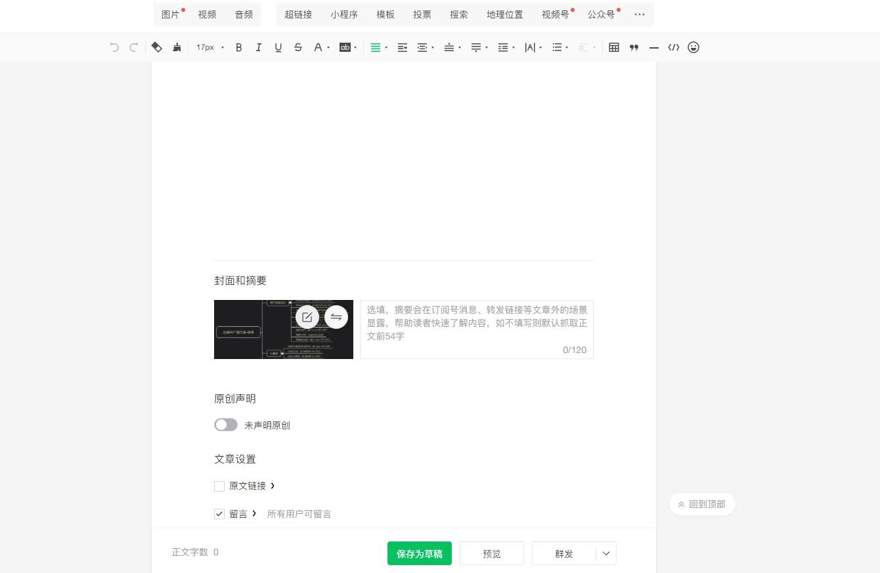Click the cover image thumbnail
The image size is (880, 573).
[x=284, y=329]
